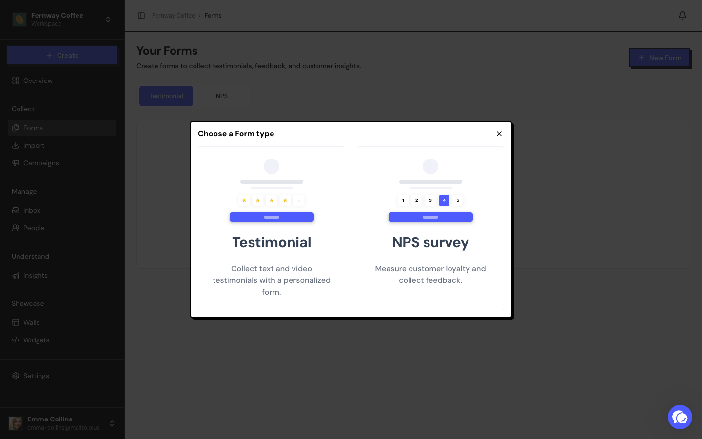Toggle the sidebar panel icon
The width and height of the screenshot is (702, 439).
pyautogui.click(x=141, y=16)
